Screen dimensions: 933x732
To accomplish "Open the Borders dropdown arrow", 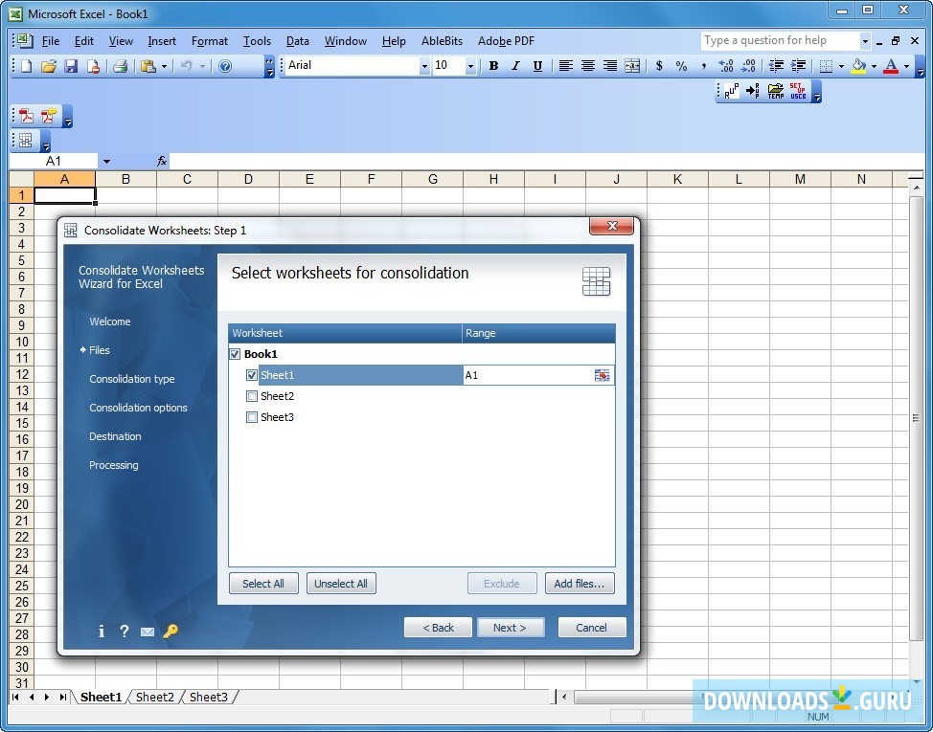I will click(841, 66).
